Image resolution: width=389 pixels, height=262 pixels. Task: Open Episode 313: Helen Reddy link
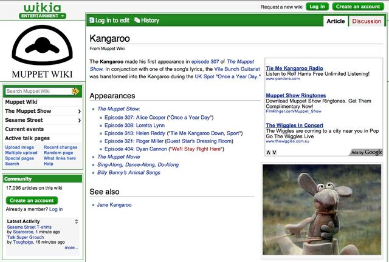(x=135, y=133)
